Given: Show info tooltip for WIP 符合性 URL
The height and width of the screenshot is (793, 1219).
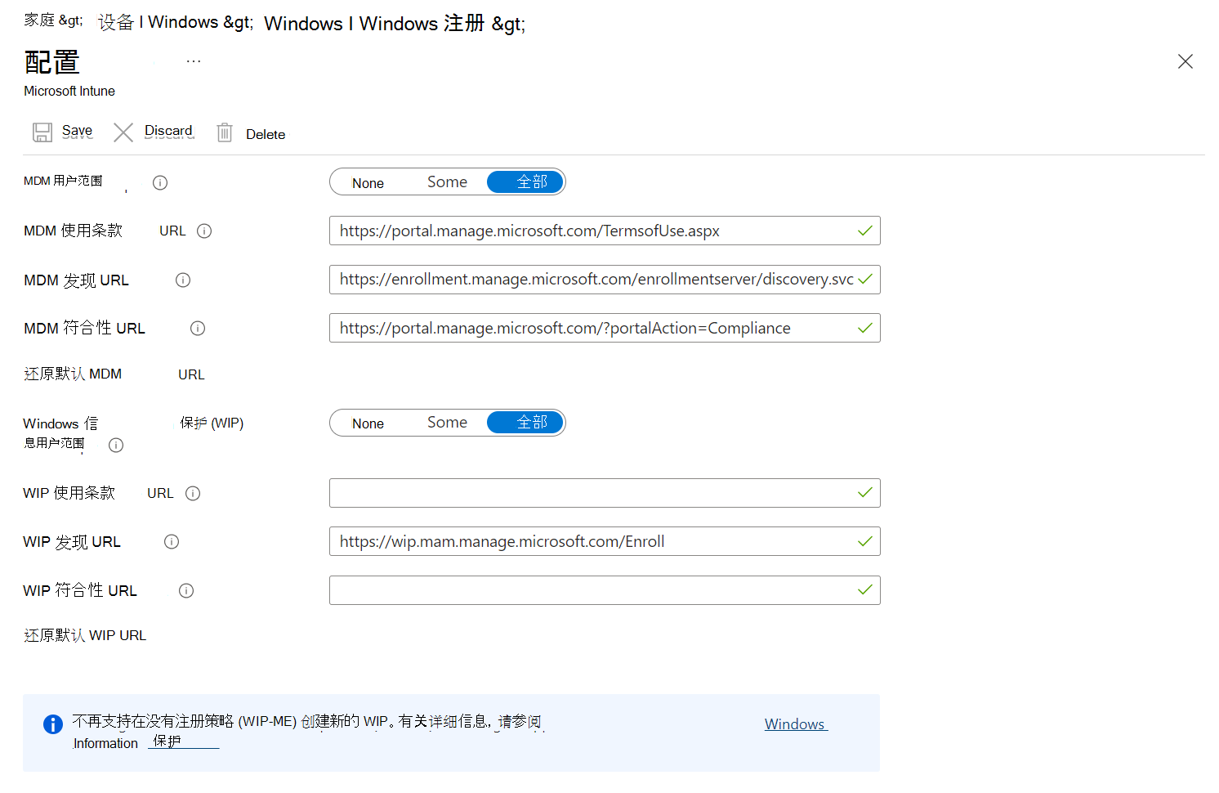Looking at the screenshot, I should (186, 590).
